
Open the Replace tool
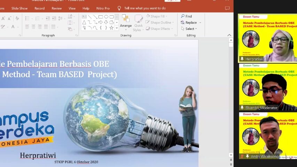click(188, 23)
